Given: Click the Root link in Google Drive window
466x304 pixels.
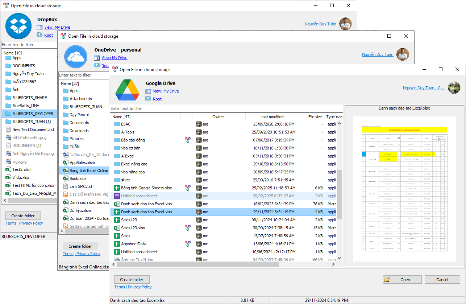Looking at the screenshot, I should click(157, 99).
